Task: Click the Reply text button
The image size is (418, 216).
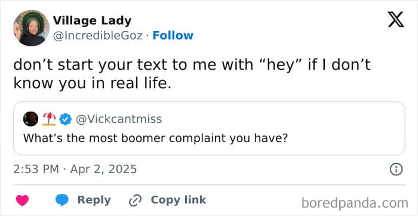Action: pyautogui.click(x=94, y=200)
